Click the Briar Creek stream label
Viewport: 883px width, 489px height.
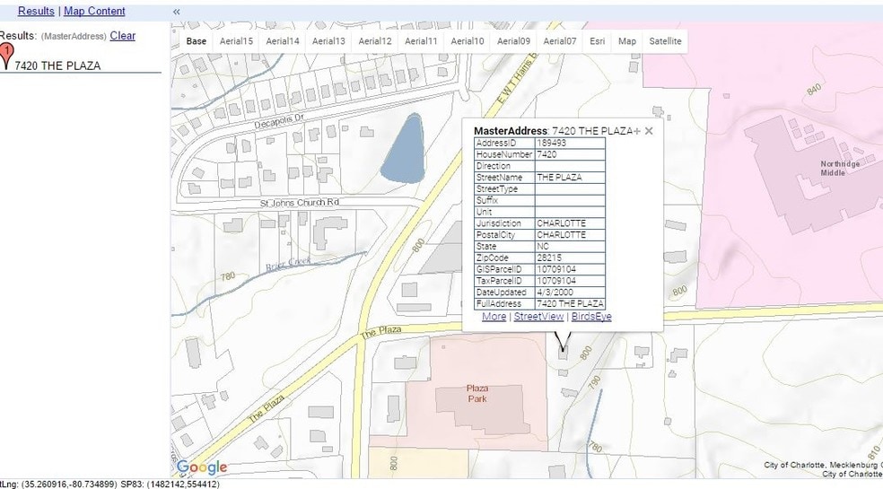[288, 264]
